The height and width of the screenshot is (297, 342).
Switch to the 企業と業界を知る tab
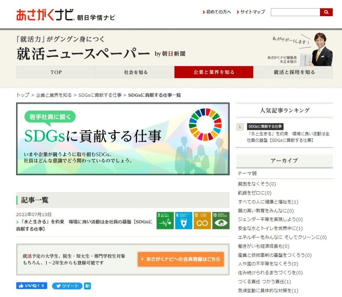[214, 72]
